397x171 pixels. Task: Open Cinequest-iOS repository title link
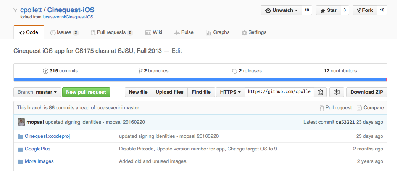(x=71, y=10)
